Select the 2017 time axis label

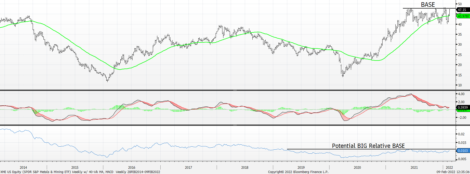189,167
